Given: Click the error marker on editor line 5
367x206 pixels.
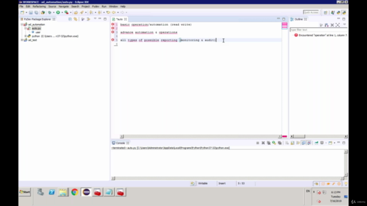Looking at the screenshot, I should point(112,40).
